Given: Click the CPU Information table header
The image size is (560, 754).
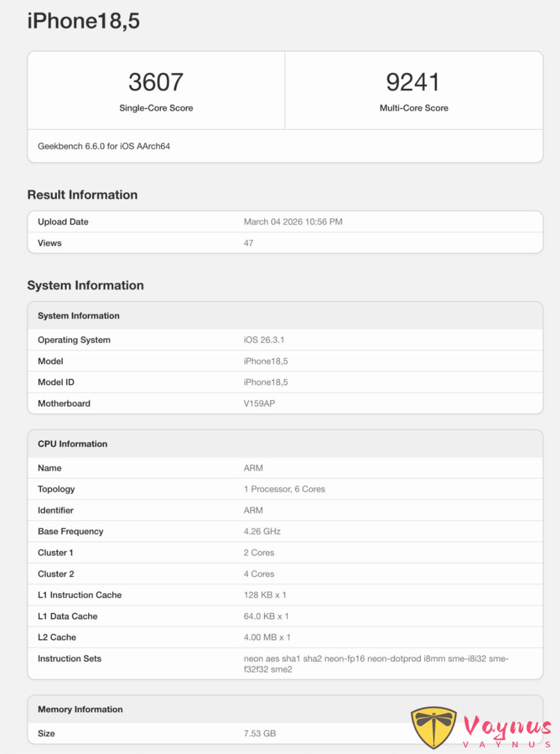Looking at the screenshot, I should coord(73,444).
